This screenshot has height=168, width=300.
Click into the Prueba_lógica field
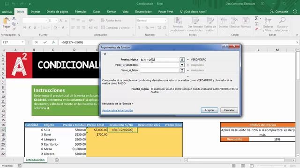tap(159, 60)
